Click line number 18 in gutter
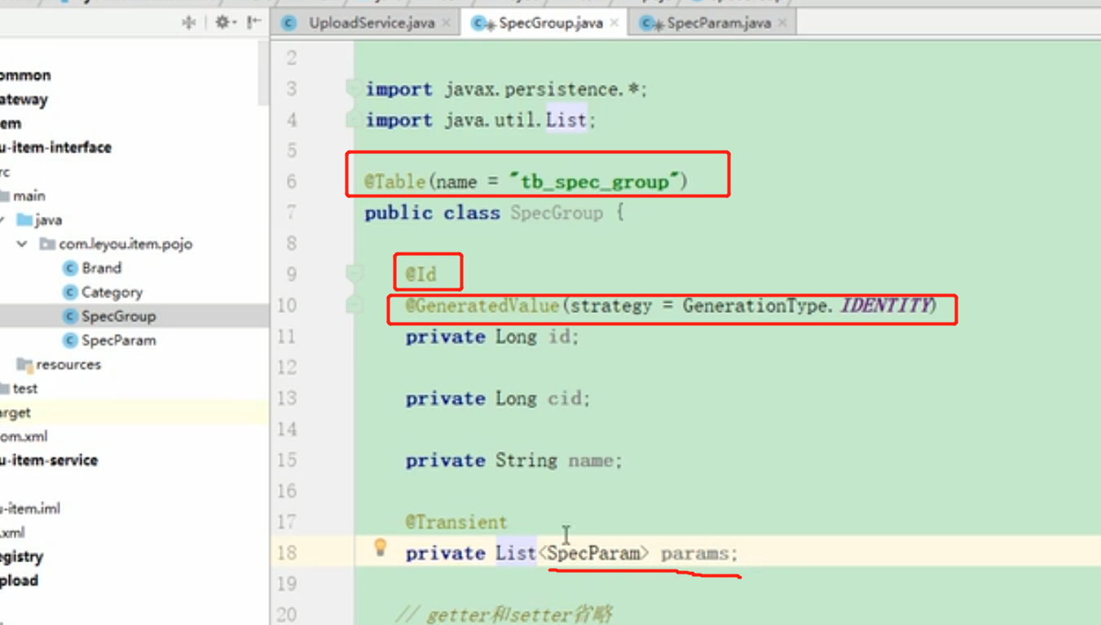This screenshot has height=625, width=1101. [x=287, y=553]
